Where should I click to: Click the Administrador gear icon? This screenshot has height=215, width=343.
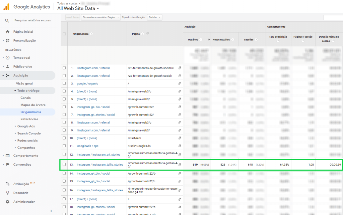[x=8, y=202]
